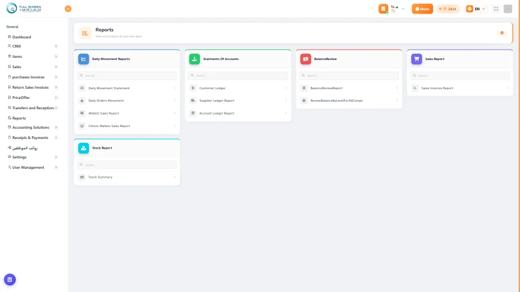The width and height of the screenshot is (520, 292).
Task: Click the 2024 year button
Action: click(x=448, y=9)
